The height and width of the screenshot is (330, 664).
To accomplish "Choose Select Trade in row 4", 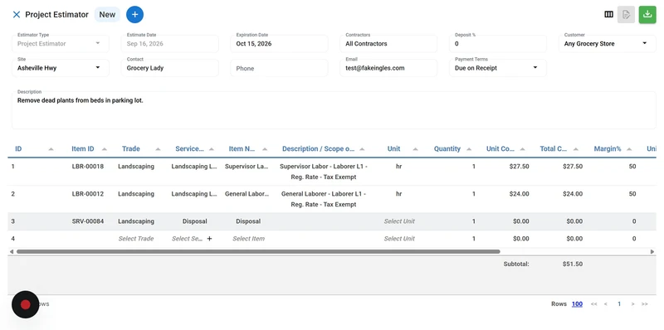I will coord(136,239).
